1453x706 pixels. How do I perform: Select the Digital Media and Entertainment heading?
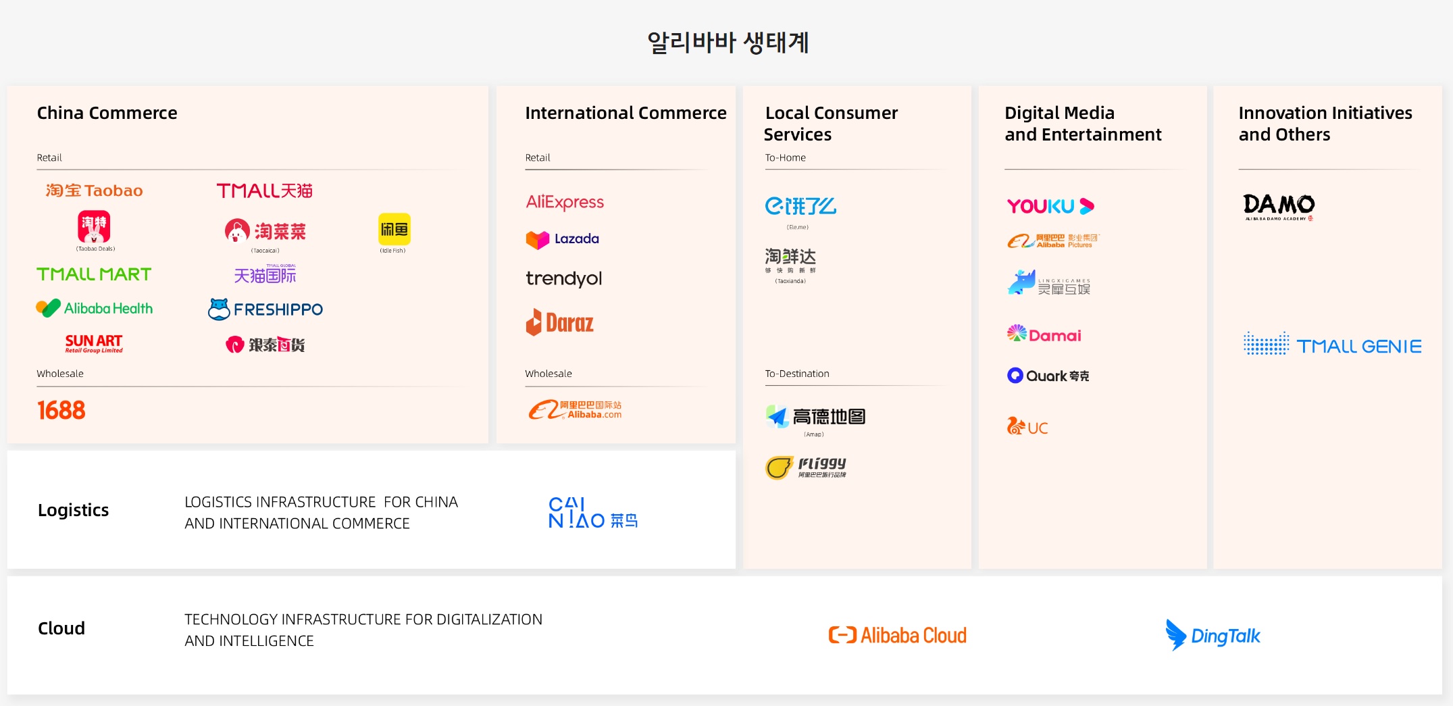pyautogui.click(x=1083, y=124)
